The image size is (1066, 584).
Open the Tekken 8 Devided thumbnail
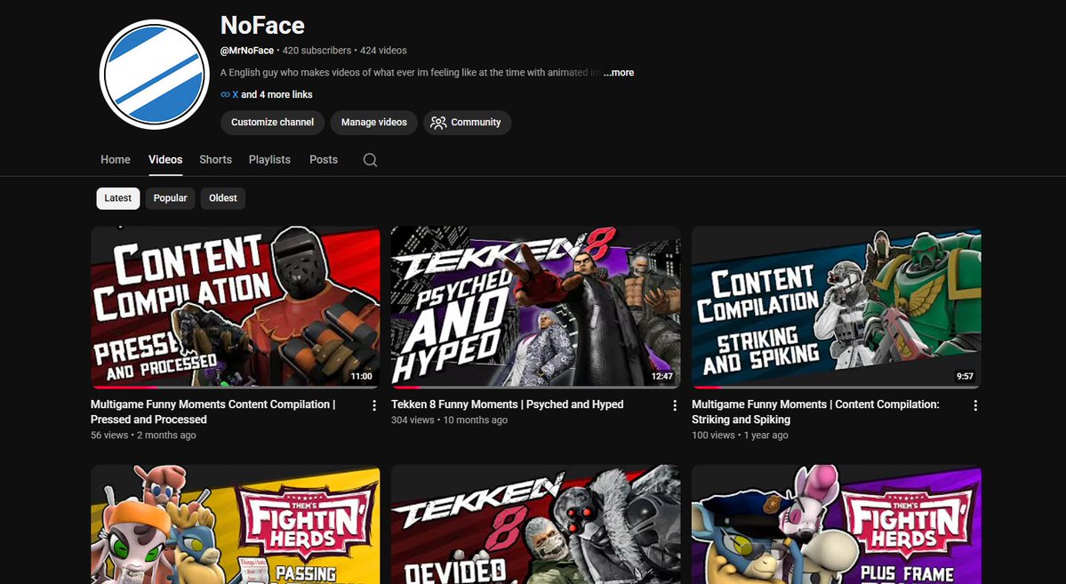(536, 524)
